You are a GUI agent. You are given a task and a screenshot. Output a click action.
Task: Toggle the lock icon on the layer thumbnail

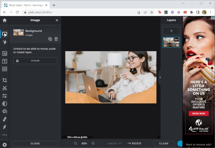click(178, 45)
